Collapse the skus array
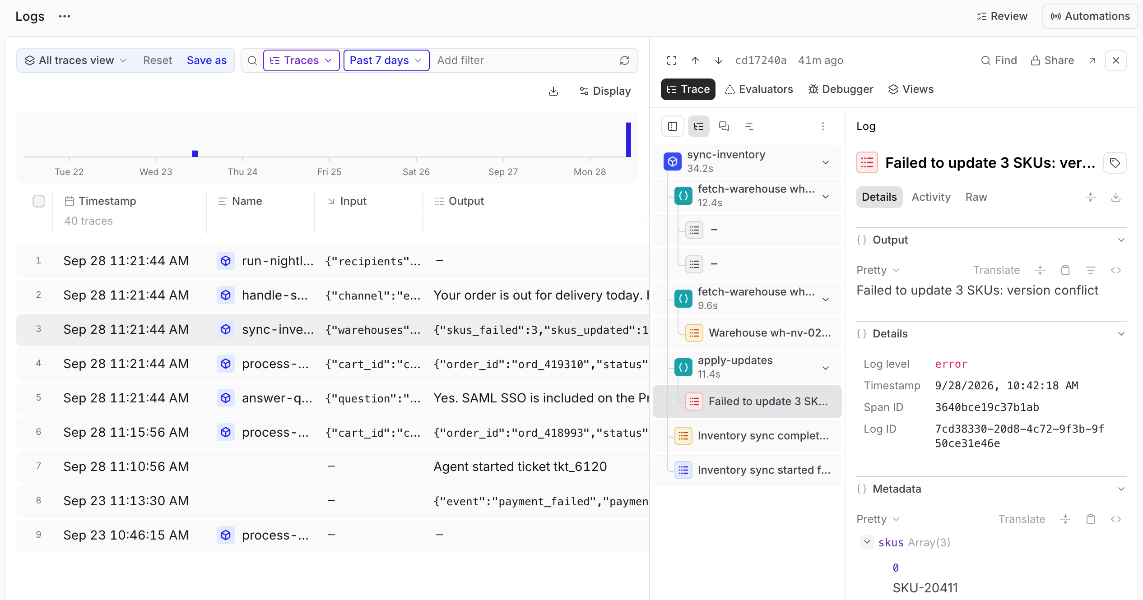 [867, 542]
